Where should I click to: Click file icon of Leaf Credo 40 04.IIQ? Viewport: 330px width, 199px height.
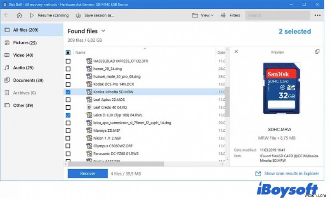point(89,107)
